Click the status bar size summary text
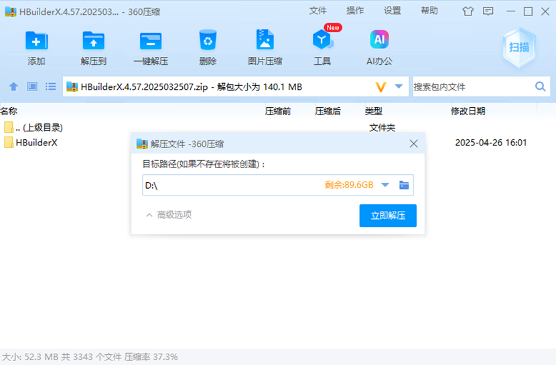556x365 pixels. click(x=90, y=357)
